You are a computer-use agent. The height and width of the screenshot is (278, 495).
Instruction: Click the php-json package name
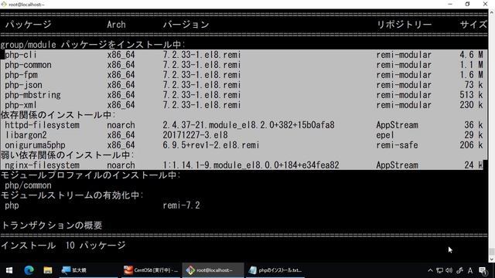coord(23,85)
